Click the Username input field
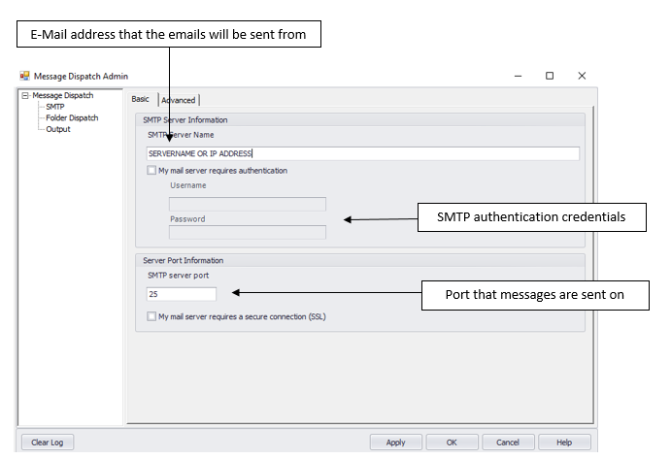This screenshot has height=459, width=671. pyautogui.click(x=248, y=204)
